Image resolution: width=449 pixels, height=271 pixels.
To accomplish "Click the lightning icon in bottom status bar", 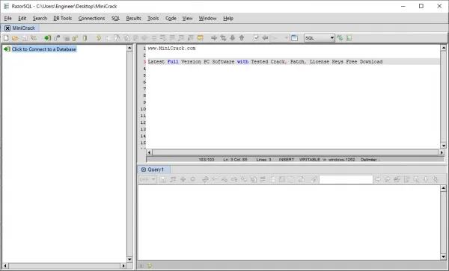I will [150, 266].
